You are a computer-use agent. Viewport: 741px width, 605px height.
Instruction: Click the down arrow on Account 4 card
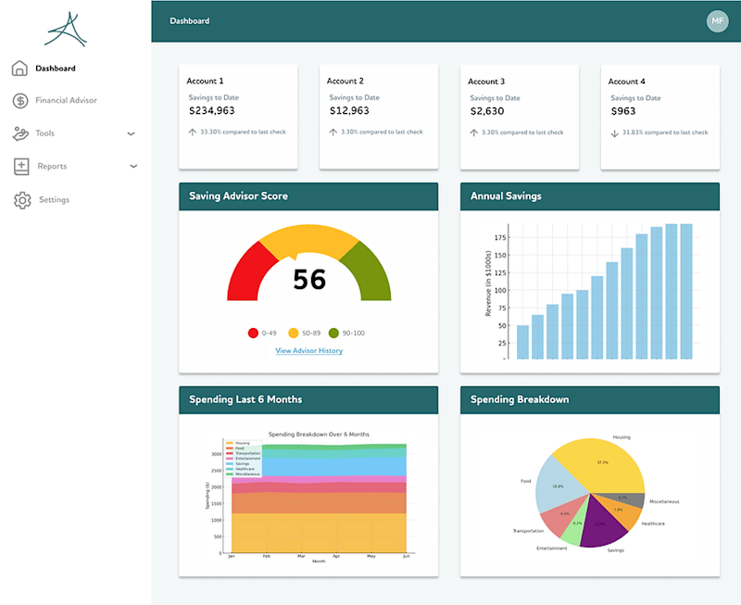tap(614, 133)
